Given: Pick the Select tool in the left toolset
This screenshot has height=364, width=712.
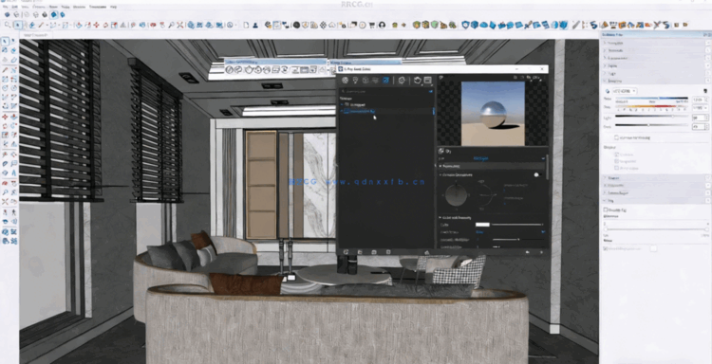Looking at the screenshot, I should pyautogui.click(x=5, y=42).
